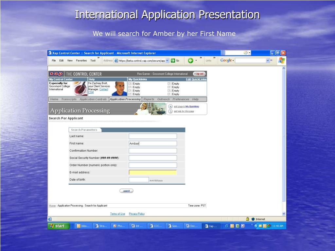Click the page icon in the address bar
This screenshot has width=335, height=251.
[x=116, y=60]
